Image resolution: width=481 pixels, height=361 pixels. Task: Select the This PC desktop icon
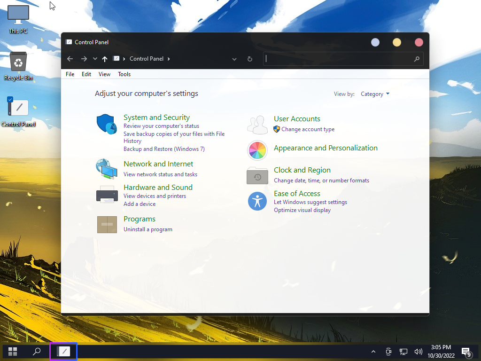tap(18, 19)
